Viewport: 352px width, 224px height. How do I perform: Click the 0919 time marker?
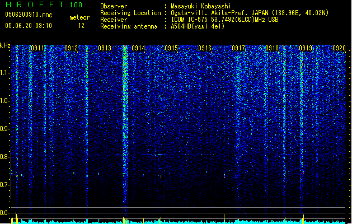[x=306, y=48]
